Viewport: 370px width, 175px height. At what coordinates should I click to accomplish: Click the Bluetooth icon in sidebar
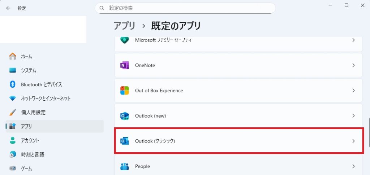[x=13, y=84]
